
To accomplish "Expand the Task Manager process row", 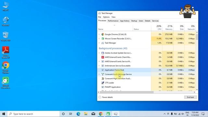I will pyautogui.click(x=99, y=43).
